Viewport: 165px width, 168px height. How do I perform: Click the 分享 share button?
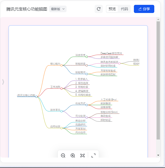pyautogui.click(x=144, y=9)
